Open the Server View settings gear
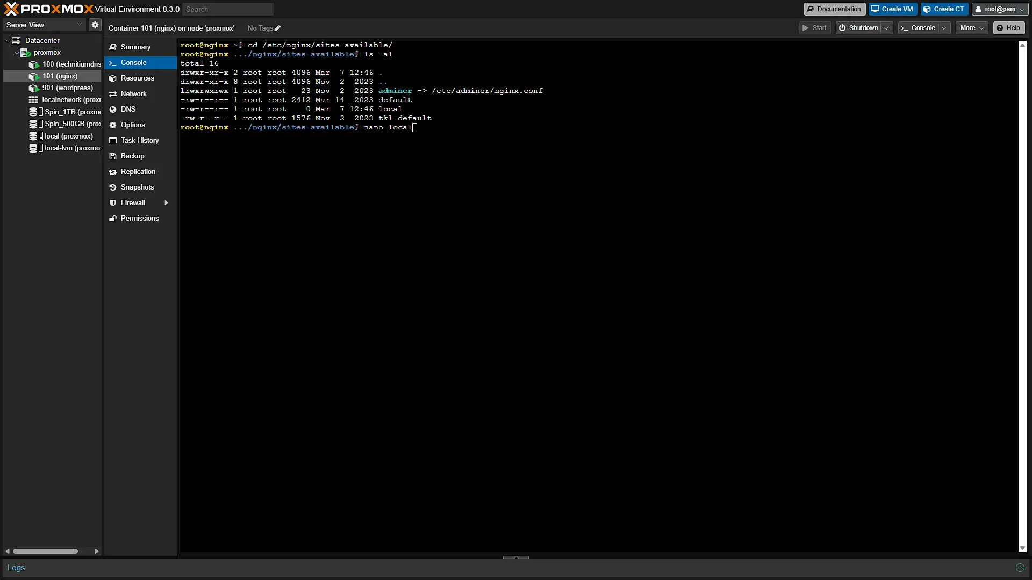The height and width of the screenshot is (580, 1032). [95, 25]
